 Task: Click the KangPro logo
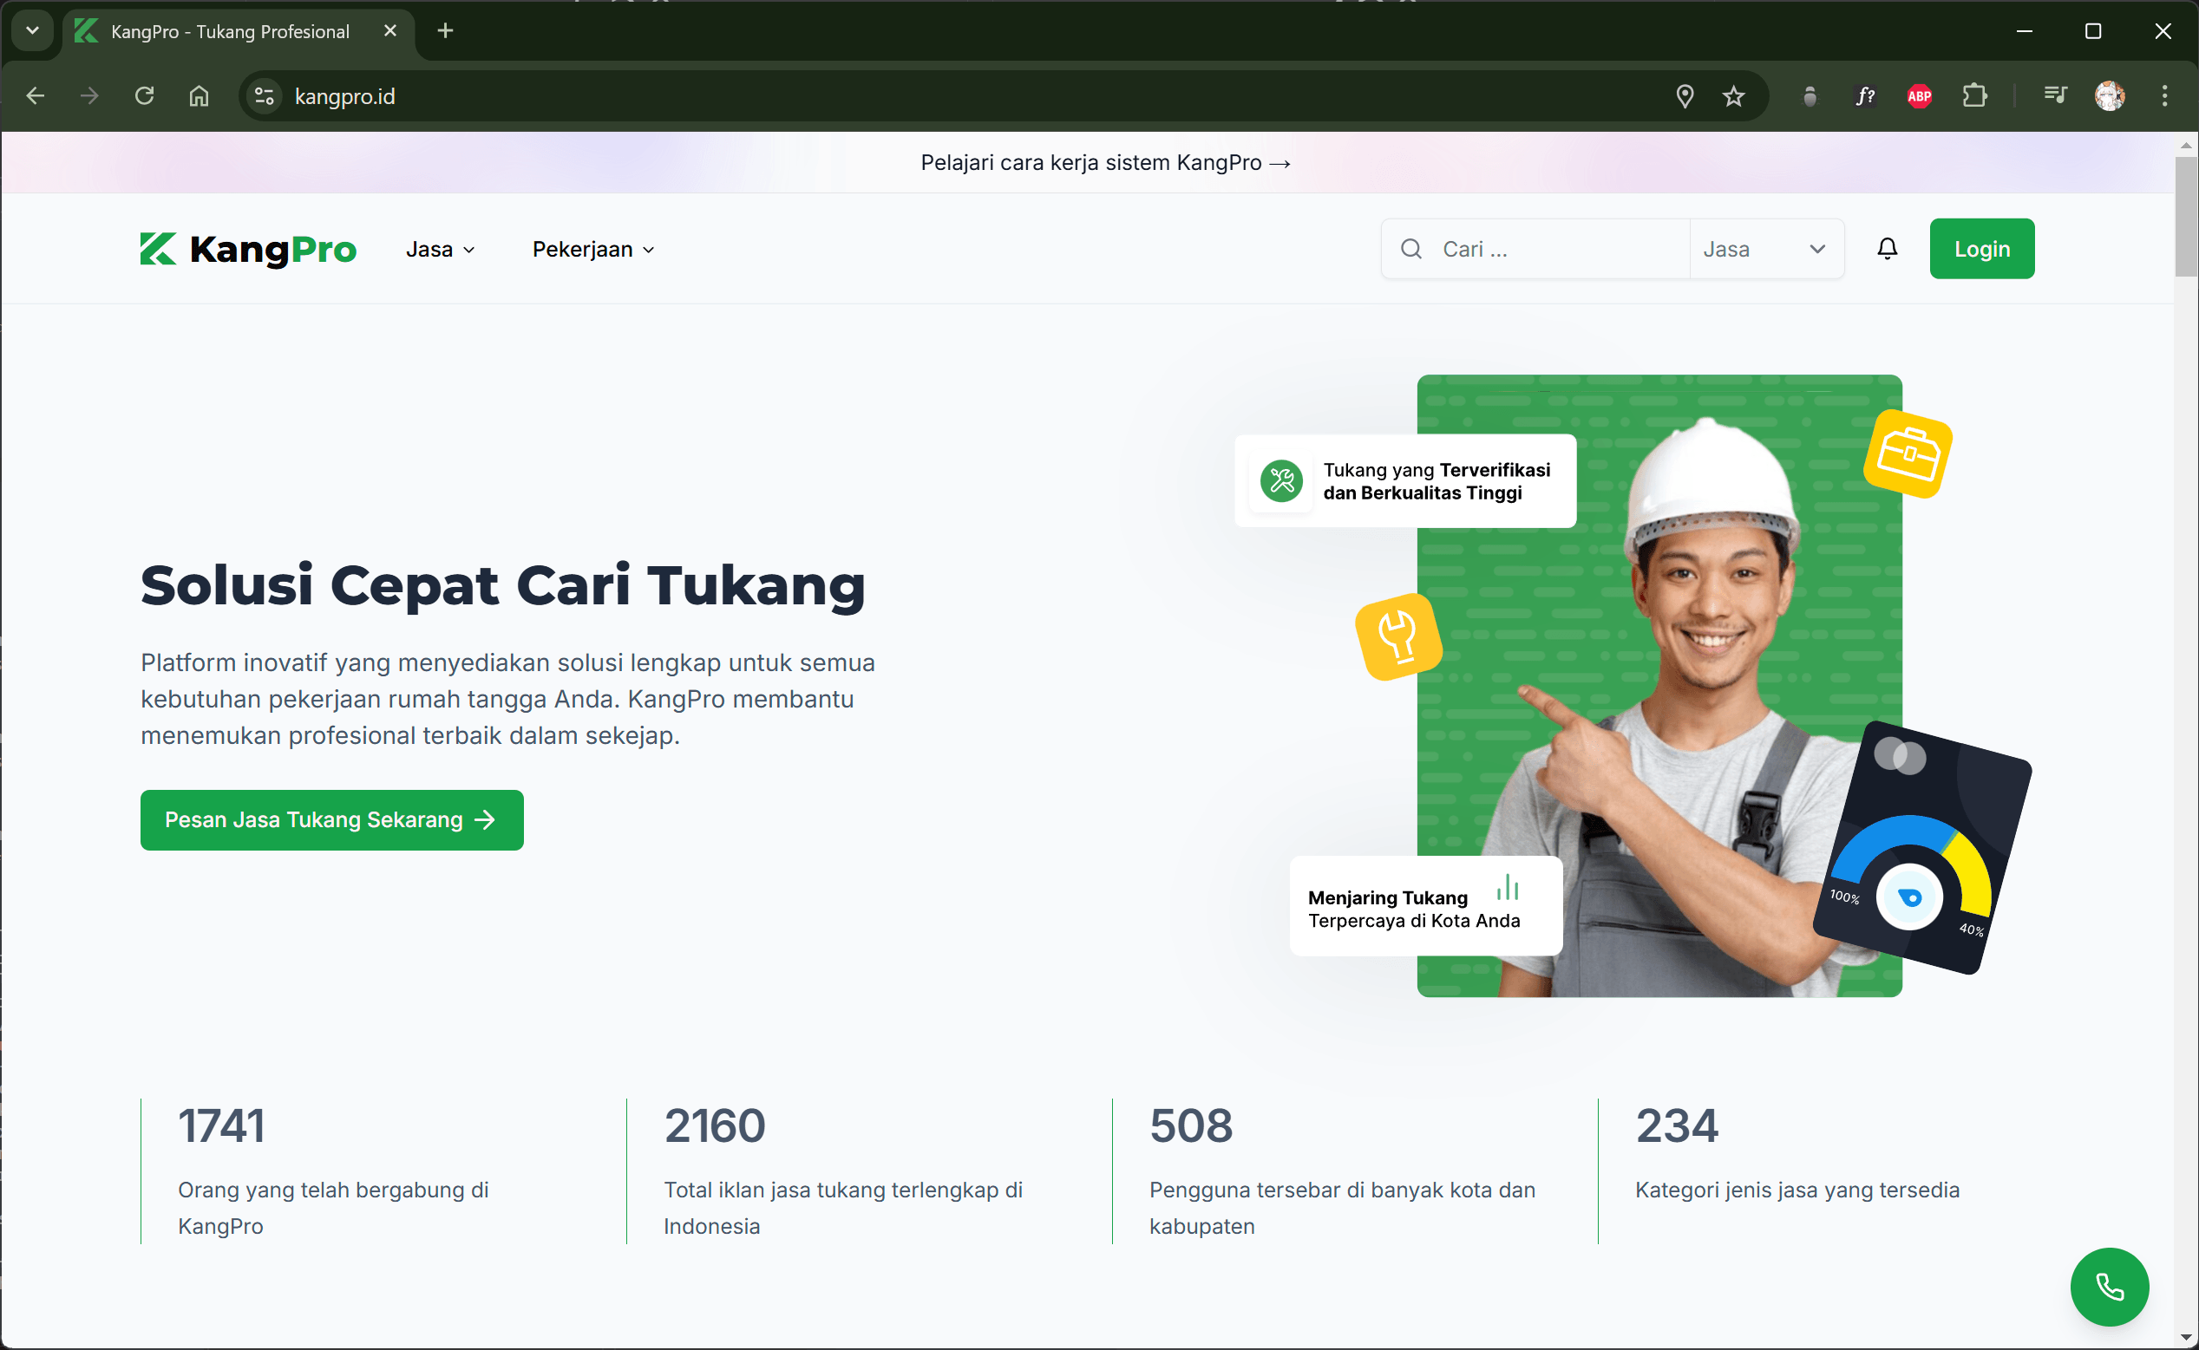tap(247, 249)
